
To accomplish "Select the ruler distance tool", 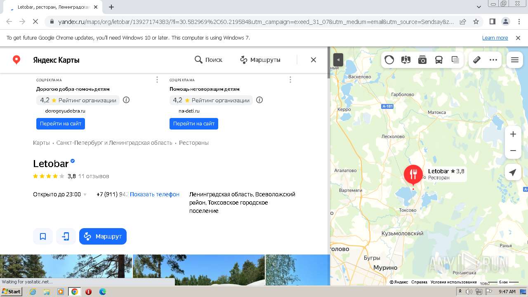I will pyautogui.click(x=477, y=60).
